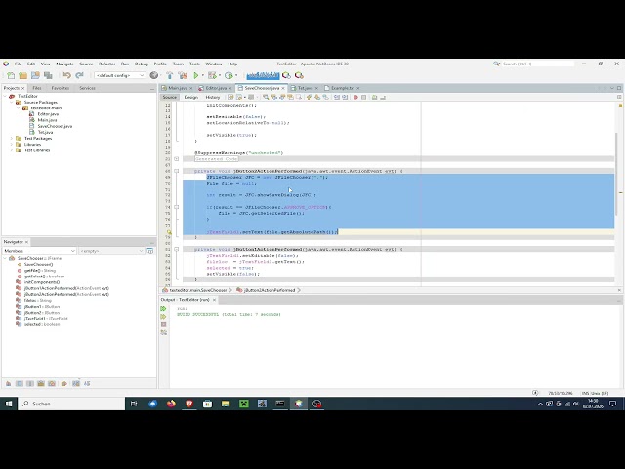Collapse the TextEditor project node
This screenshot has width=625, height=469.
(x=6, y=96)
